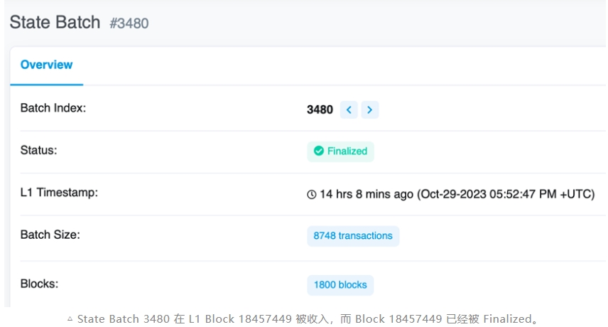
Task: Go to next batch with right chevron
Action: pos(370,109)
